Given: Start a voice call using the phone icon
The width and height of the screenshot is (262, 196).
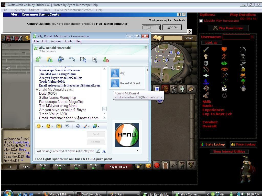Looking at the screenshot, I should point(72,59).
